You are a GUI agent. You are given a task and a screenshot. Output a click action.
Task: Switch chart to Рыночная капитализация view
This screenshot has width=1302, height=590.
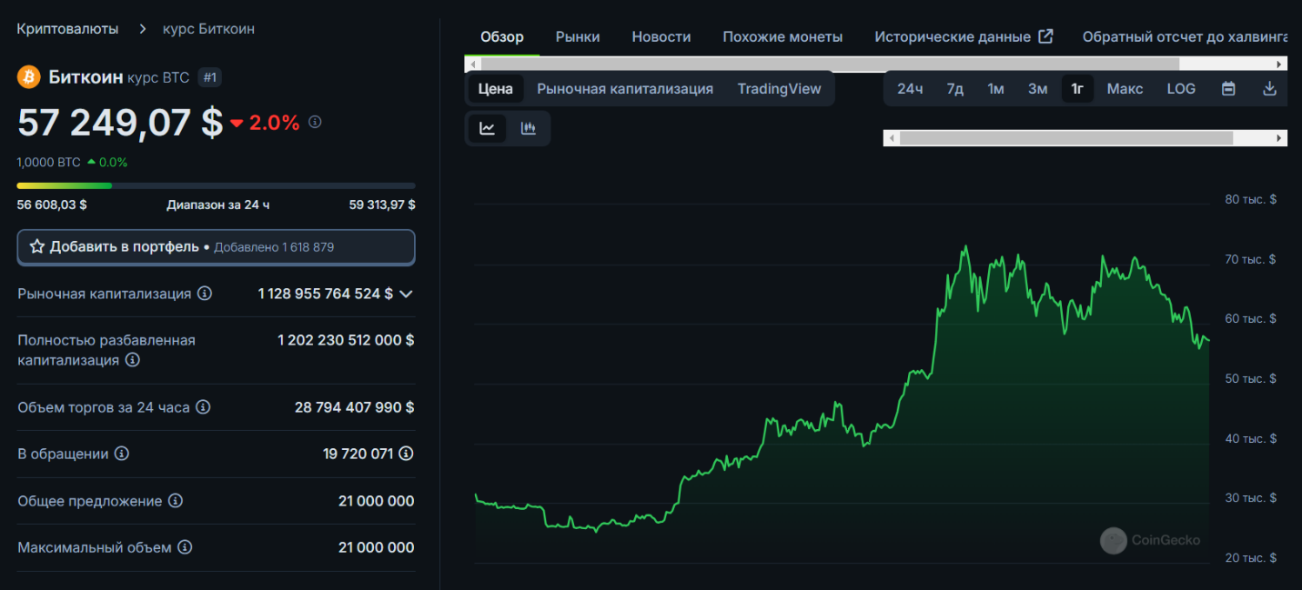coord(624,88)
